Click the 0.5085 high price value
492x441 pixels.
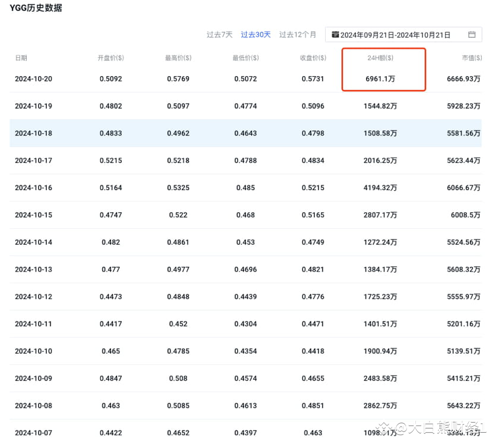pyautogui.click(x=178, y=406)
